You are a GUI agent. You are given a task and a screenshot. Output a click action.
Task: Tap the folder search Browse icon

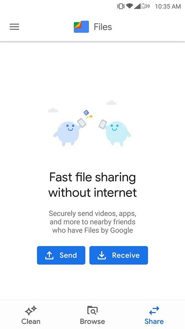tap(92, 310)
